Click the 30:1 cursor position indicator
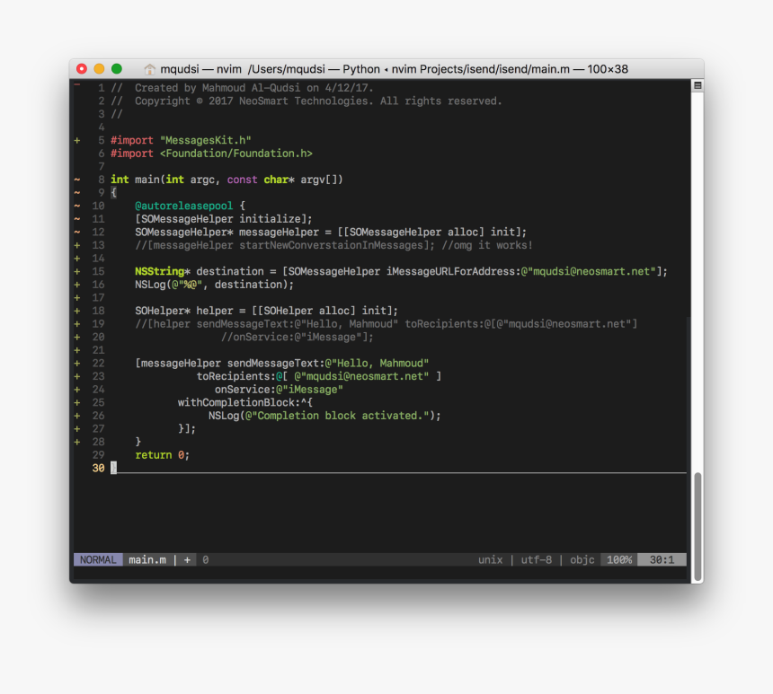 [x=661, y=559]
